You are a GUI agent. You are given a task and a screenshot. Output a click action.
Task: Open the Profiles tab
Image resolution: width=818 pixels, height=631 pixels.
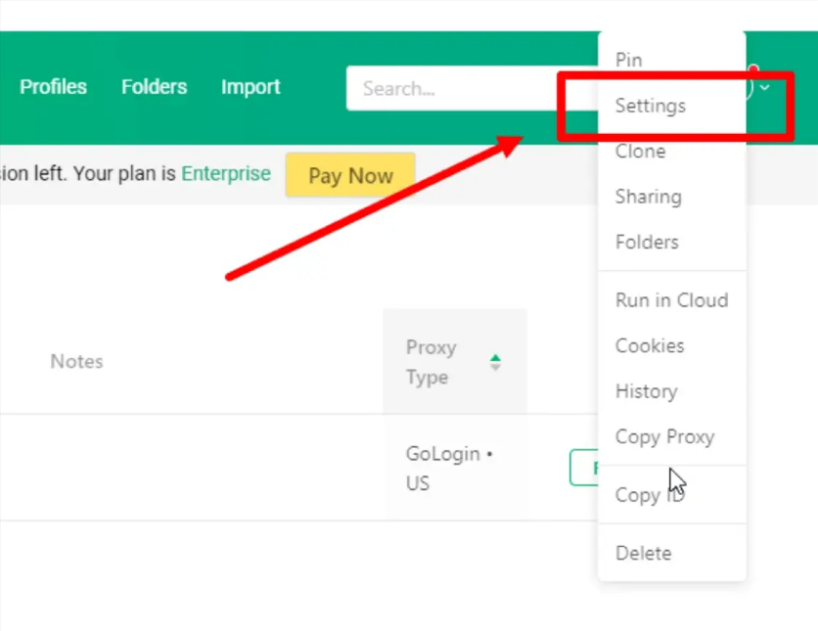click(54, 87)
